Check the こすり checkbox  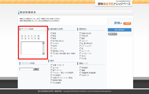(x=51, y=48)
